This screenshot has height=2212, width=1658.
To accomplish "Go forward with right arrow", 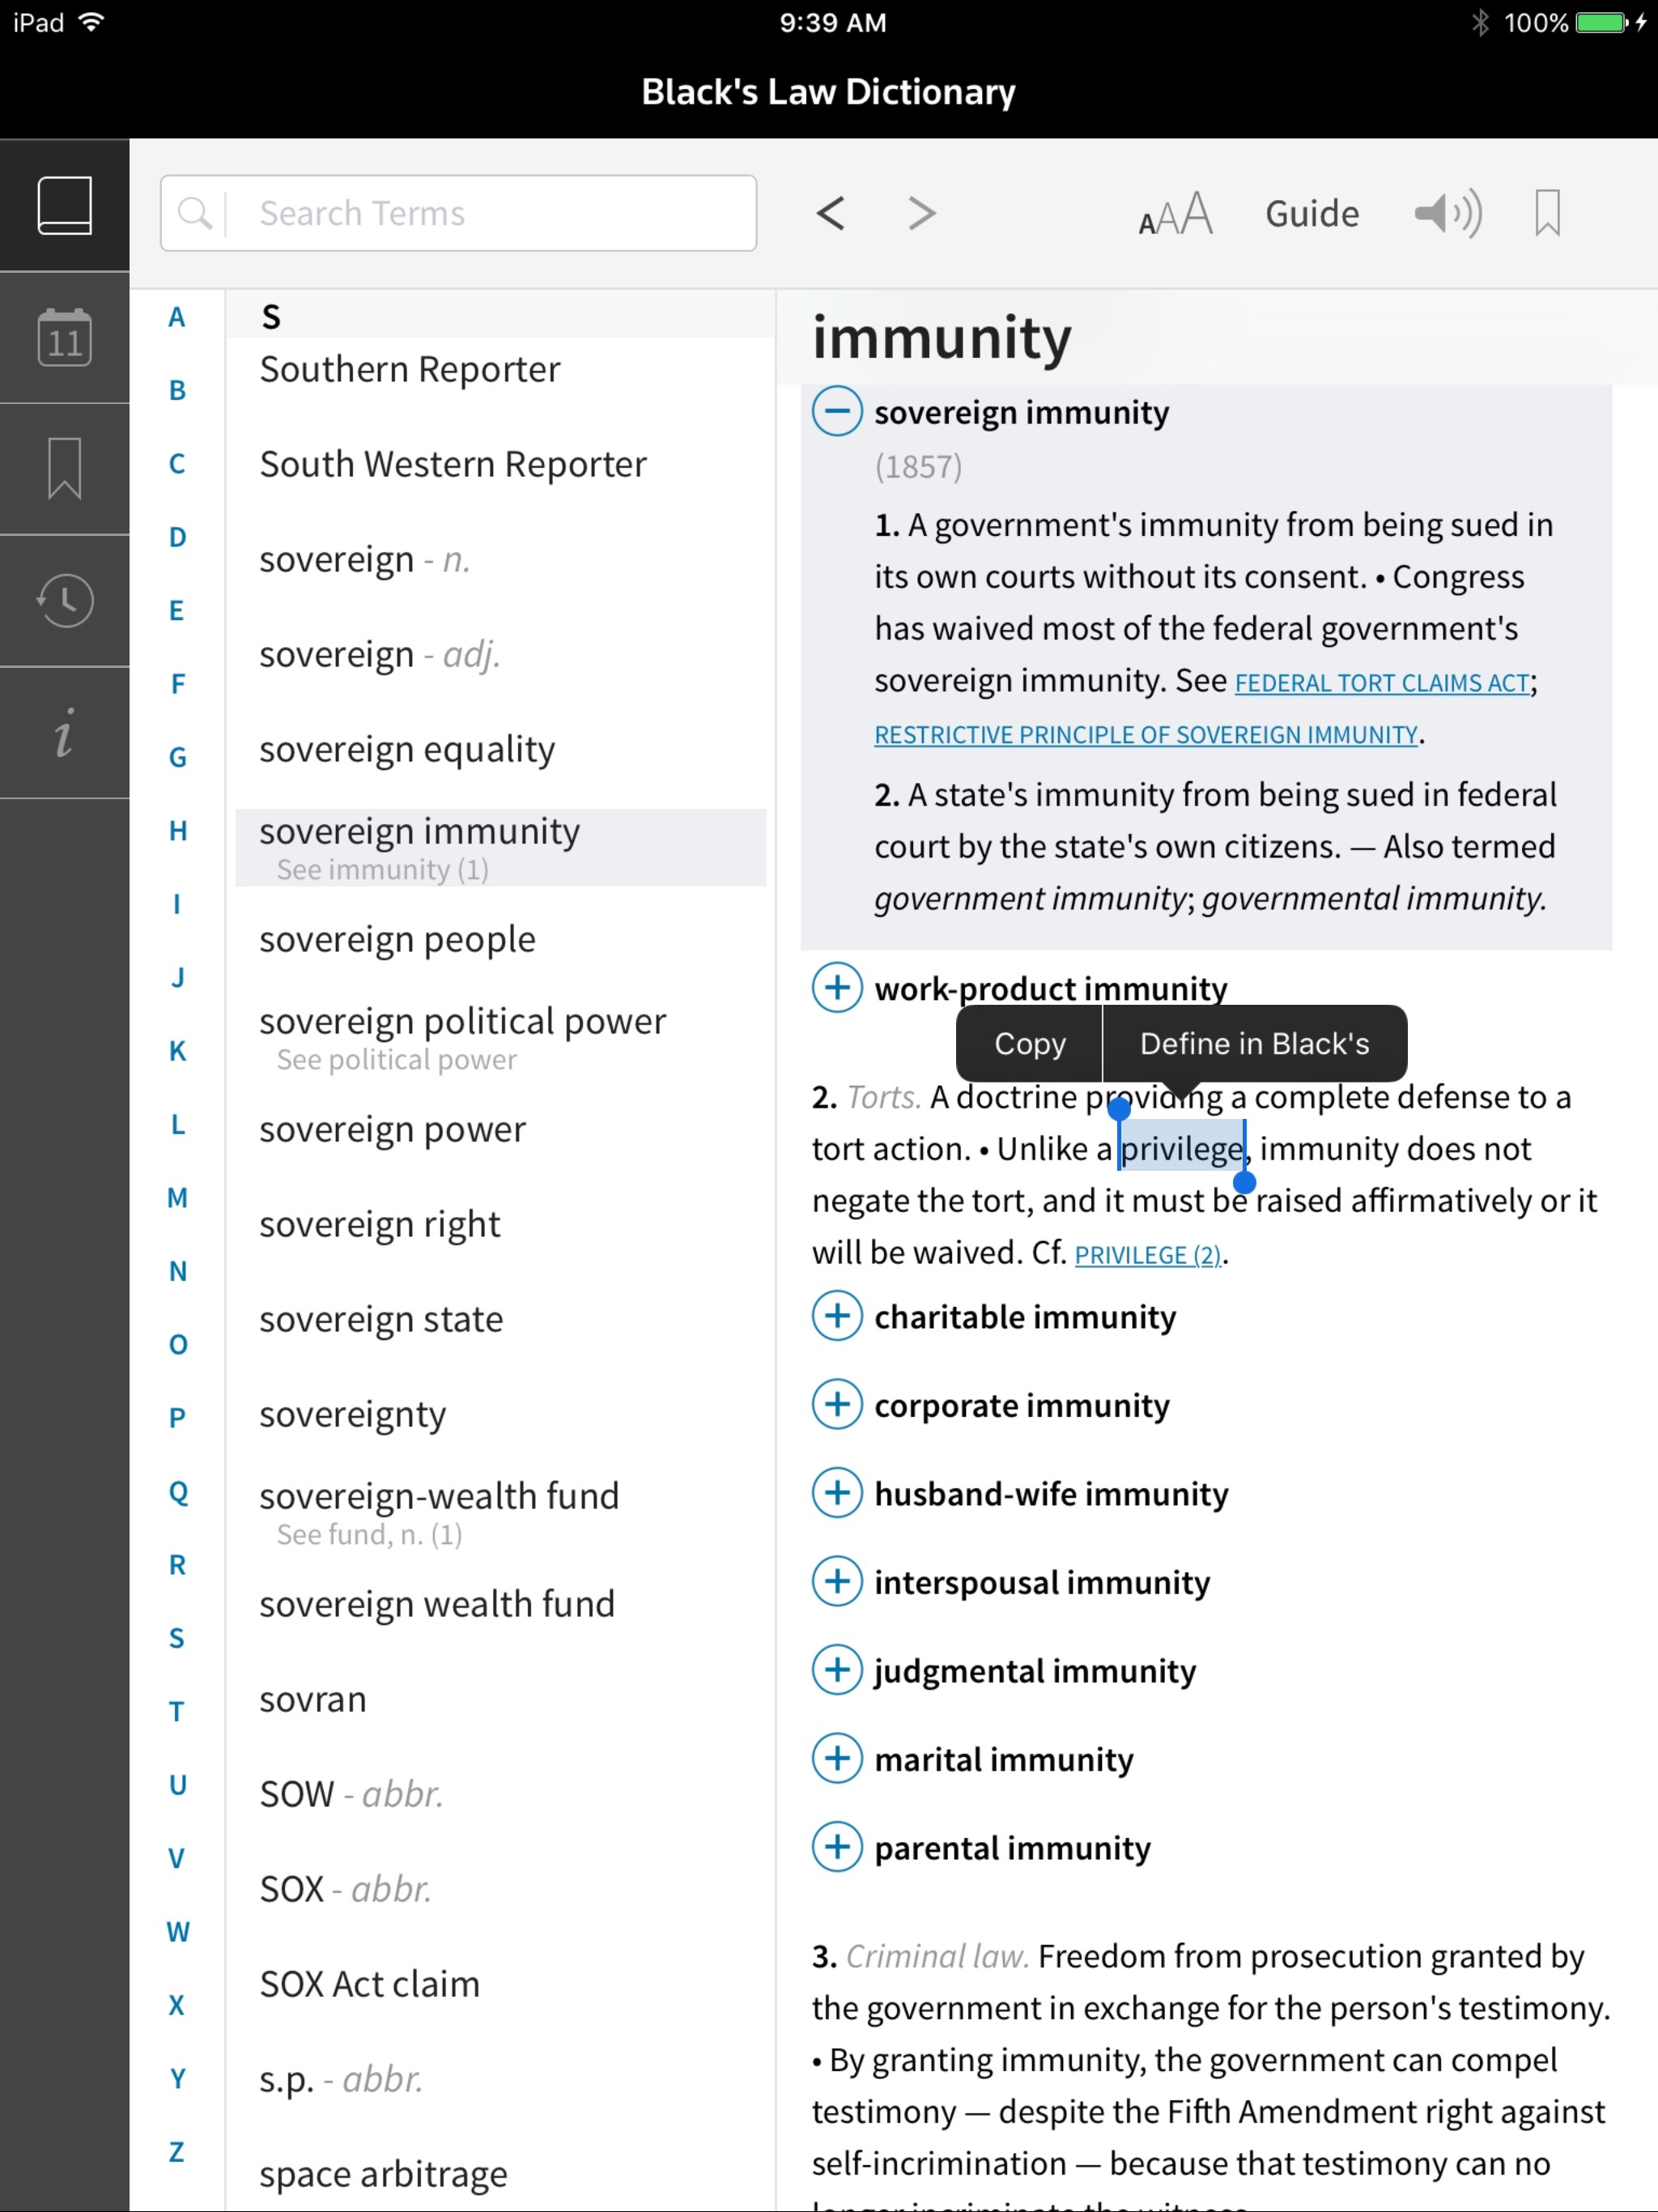I will (921, 213).
